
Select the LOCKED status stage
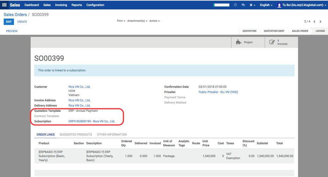[320, 31]
